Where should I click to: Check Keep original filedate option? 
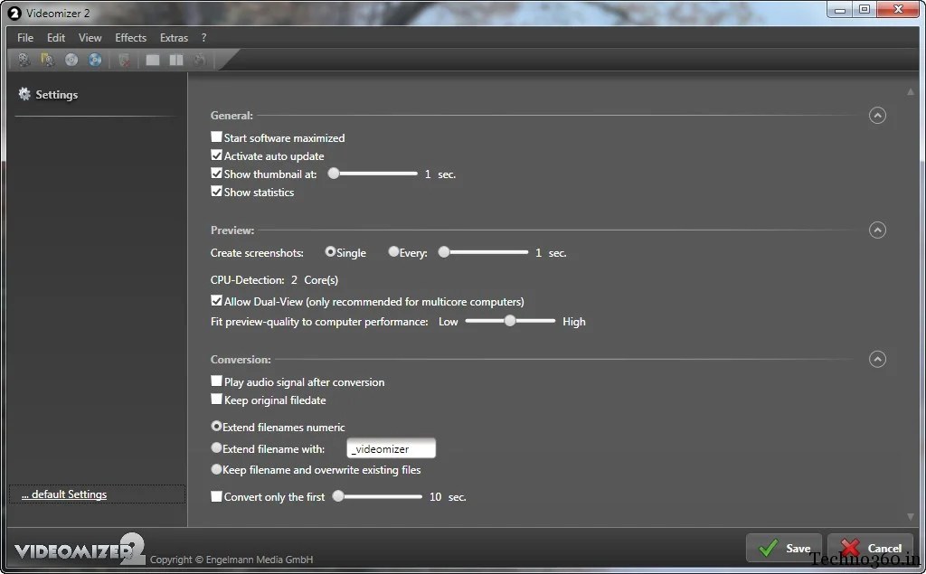[216, 400]
